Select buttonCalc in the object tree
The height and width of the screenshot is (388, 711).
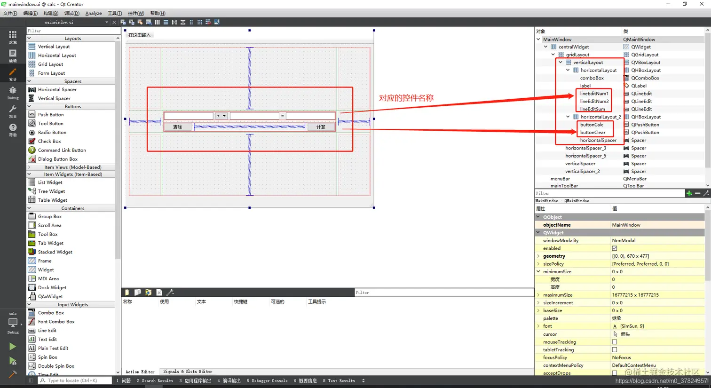[591, 125]
